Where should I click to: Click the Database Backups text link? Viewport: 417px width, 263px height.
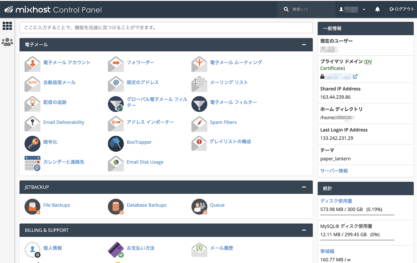coord(147,205)
